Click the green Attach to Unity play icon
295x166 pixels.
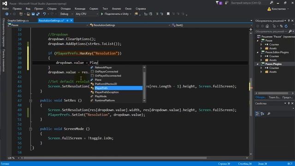tap(102, 14)
